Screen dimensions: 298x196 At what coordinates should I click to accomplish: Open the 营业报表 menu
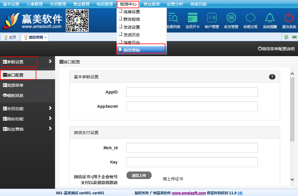tap(151, 4)
